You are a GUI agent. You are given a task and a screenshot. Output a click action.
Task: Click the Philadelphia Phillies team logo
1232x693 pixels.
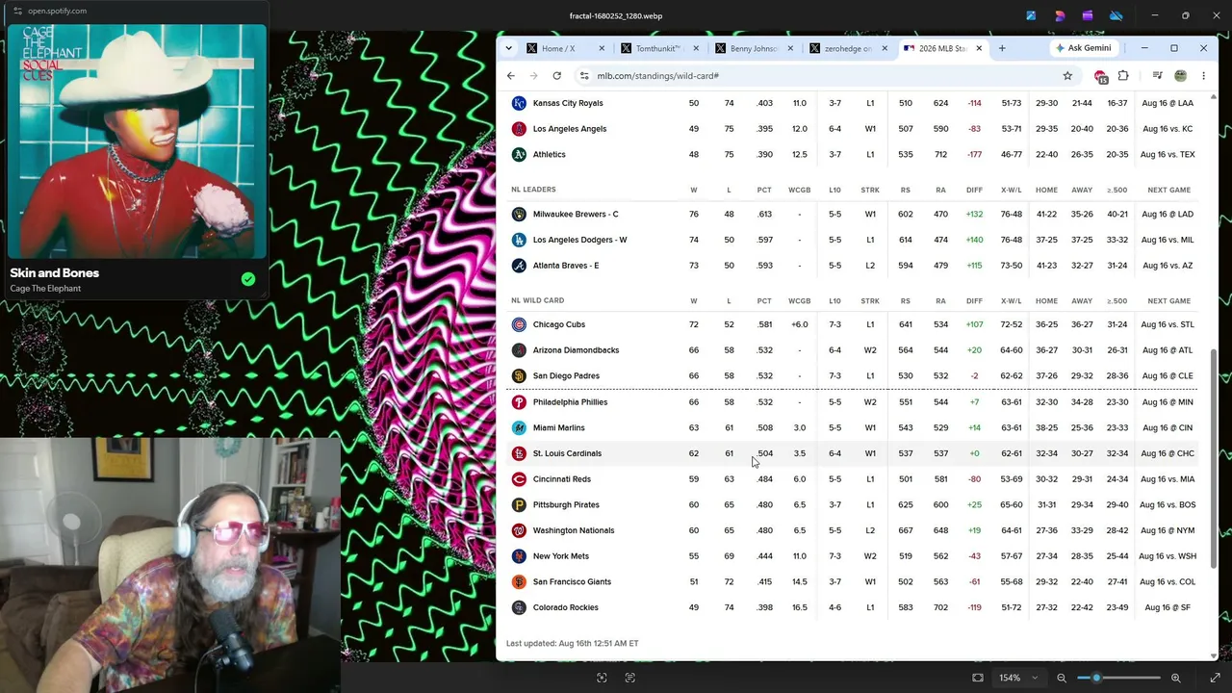tap(519, 402)
